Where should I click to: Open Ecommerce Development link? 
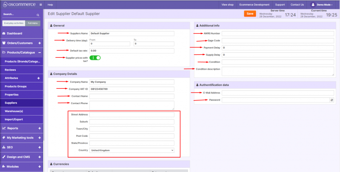(x=254, y=5)
